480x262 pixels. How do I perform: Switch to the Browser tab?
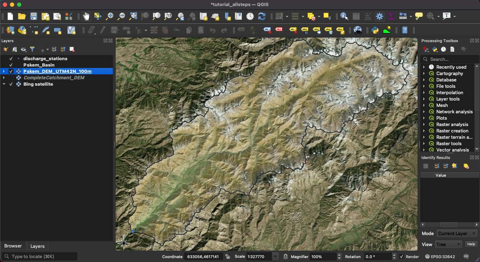click(x=13, y=246)
